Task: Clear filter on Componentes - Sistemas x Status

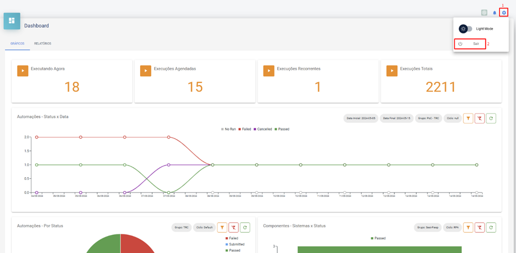Action: tap(479, 228)
